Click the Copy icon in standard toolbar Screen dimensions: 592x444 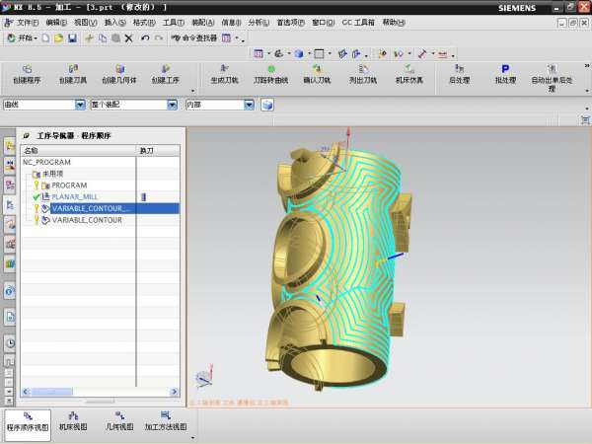point(103,37)
